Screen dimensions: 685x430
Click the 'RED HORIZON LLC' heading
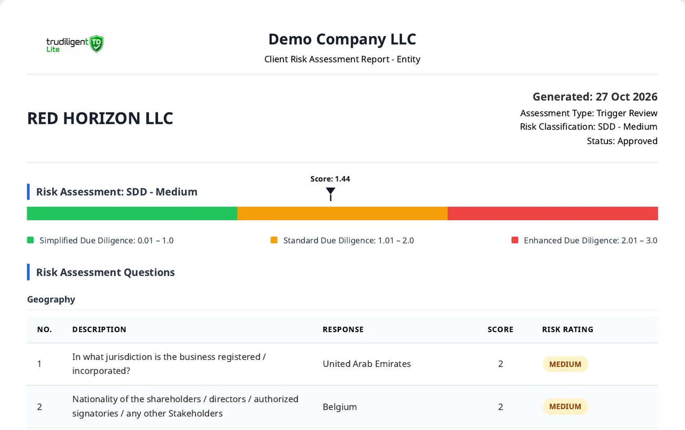pos(100,118)
